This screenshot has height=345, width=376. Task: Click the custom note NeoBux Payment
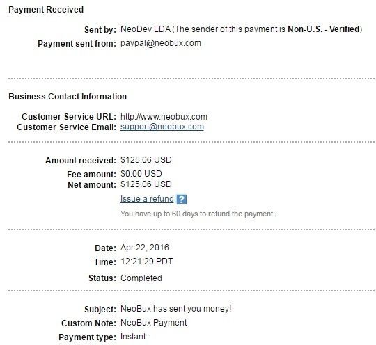coord(153,323)
